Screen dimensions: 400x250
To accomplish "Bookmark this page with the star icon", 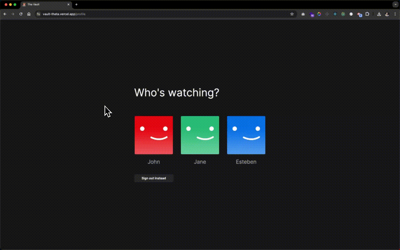I will click(292, 14).
